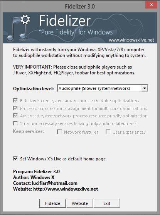Click the Fidelize button
The width and height of the screenshot is (160, 215).
[x=53, y=203]
